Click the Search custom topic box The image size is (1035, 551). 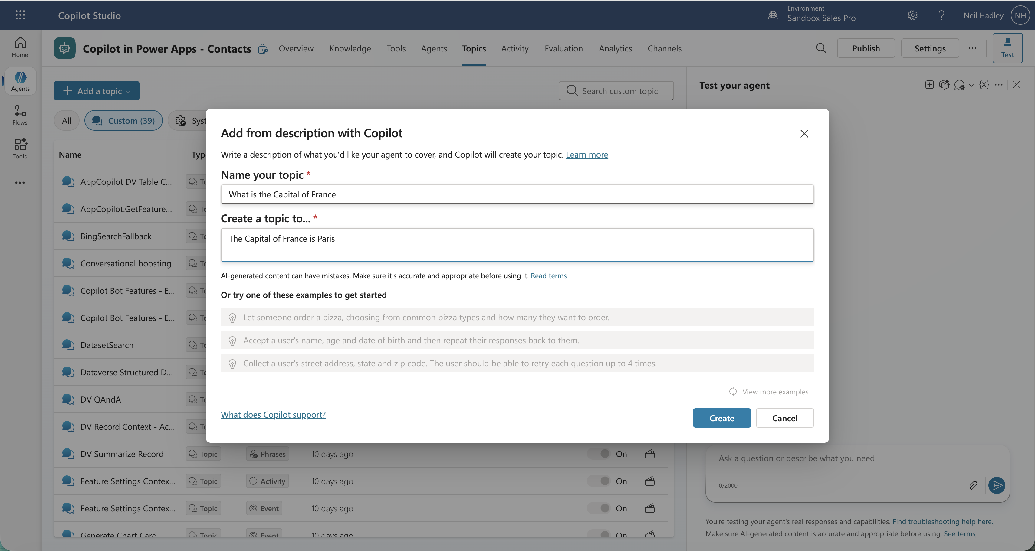click(616, 91)
